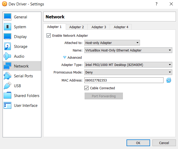
Task: Uncheck the Cable Connected checkbox
Action: pyautogui.click(x=86, y=88)
